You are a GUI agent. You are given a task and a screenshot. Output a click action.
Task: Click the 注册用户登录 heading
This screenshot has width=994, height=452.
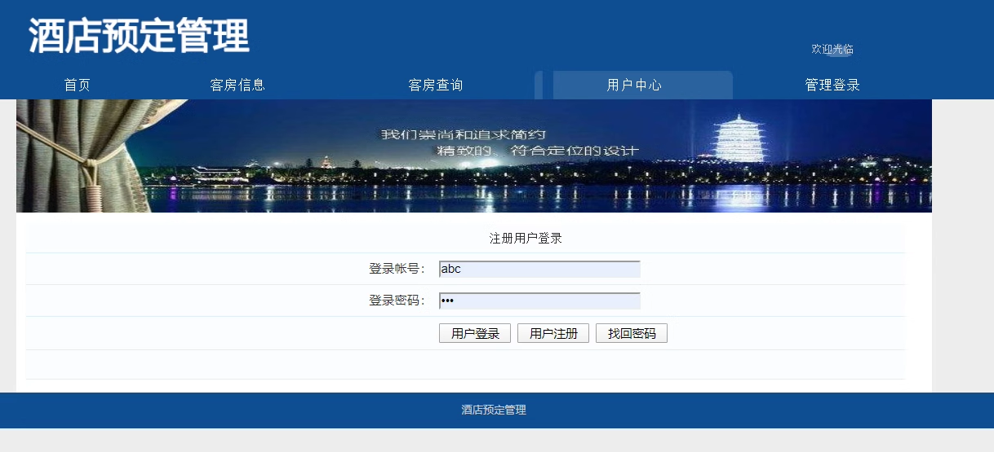526,239
